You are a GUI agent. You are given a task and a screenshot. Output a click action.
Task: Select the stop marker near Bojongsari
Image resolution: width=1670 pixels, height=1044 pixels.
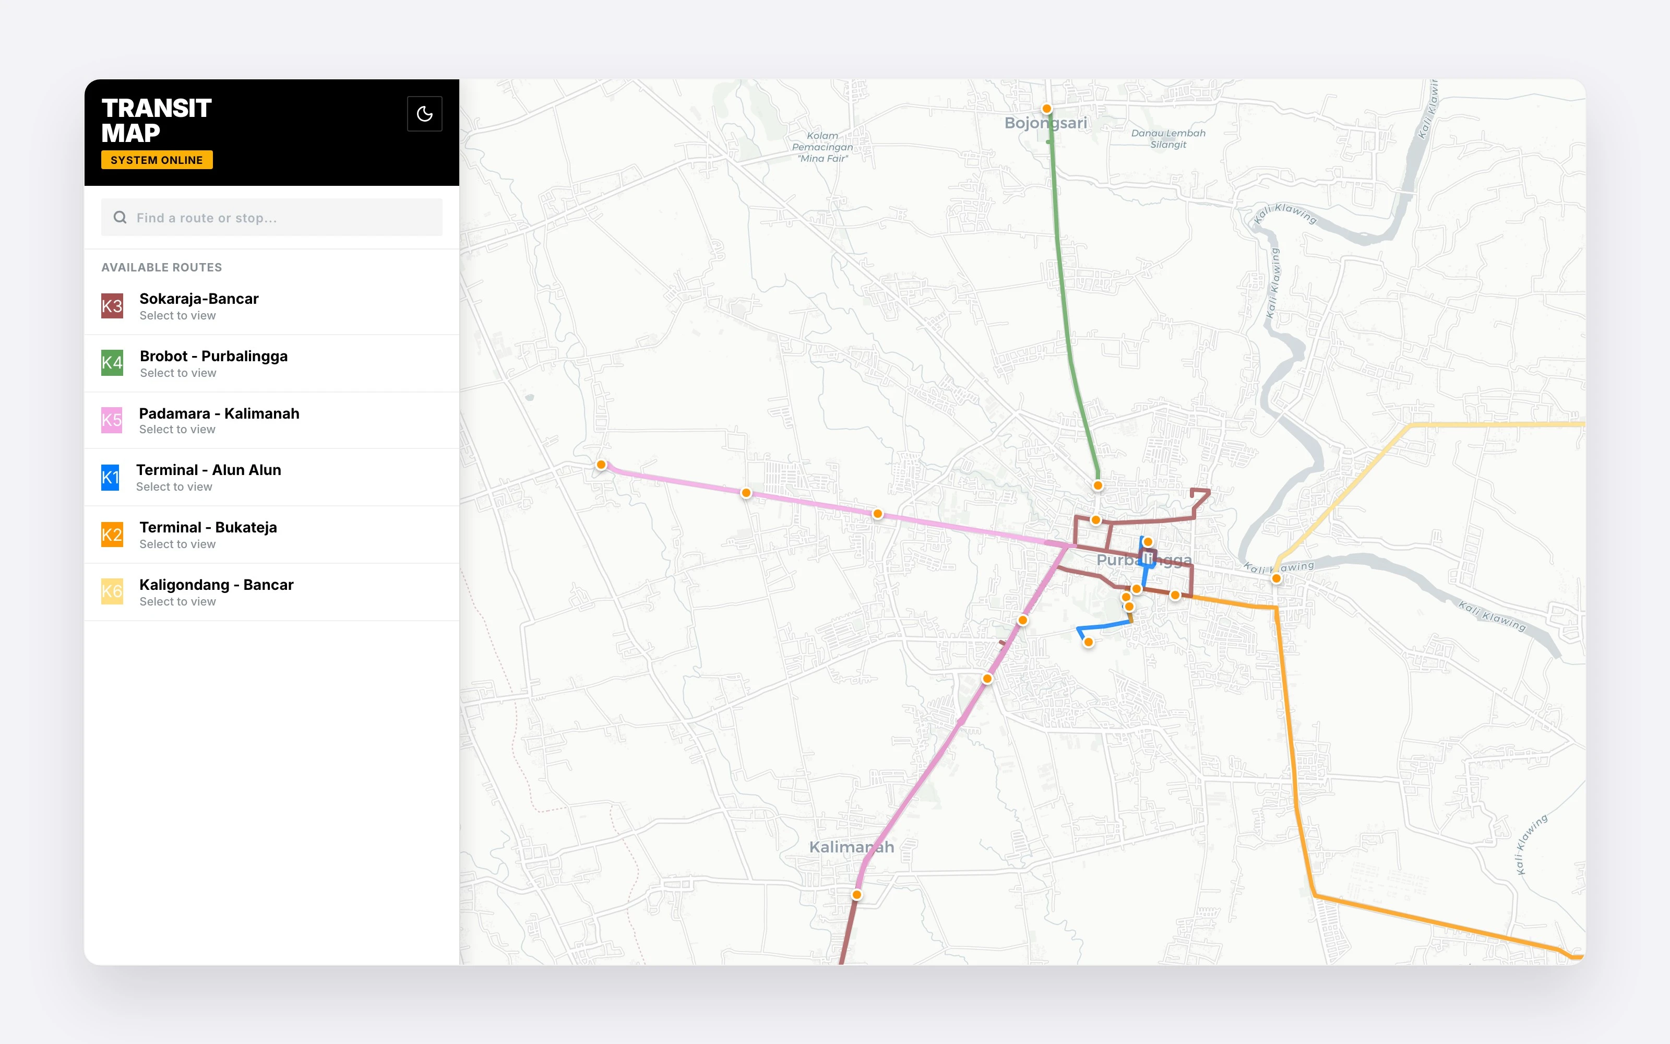1046,109
